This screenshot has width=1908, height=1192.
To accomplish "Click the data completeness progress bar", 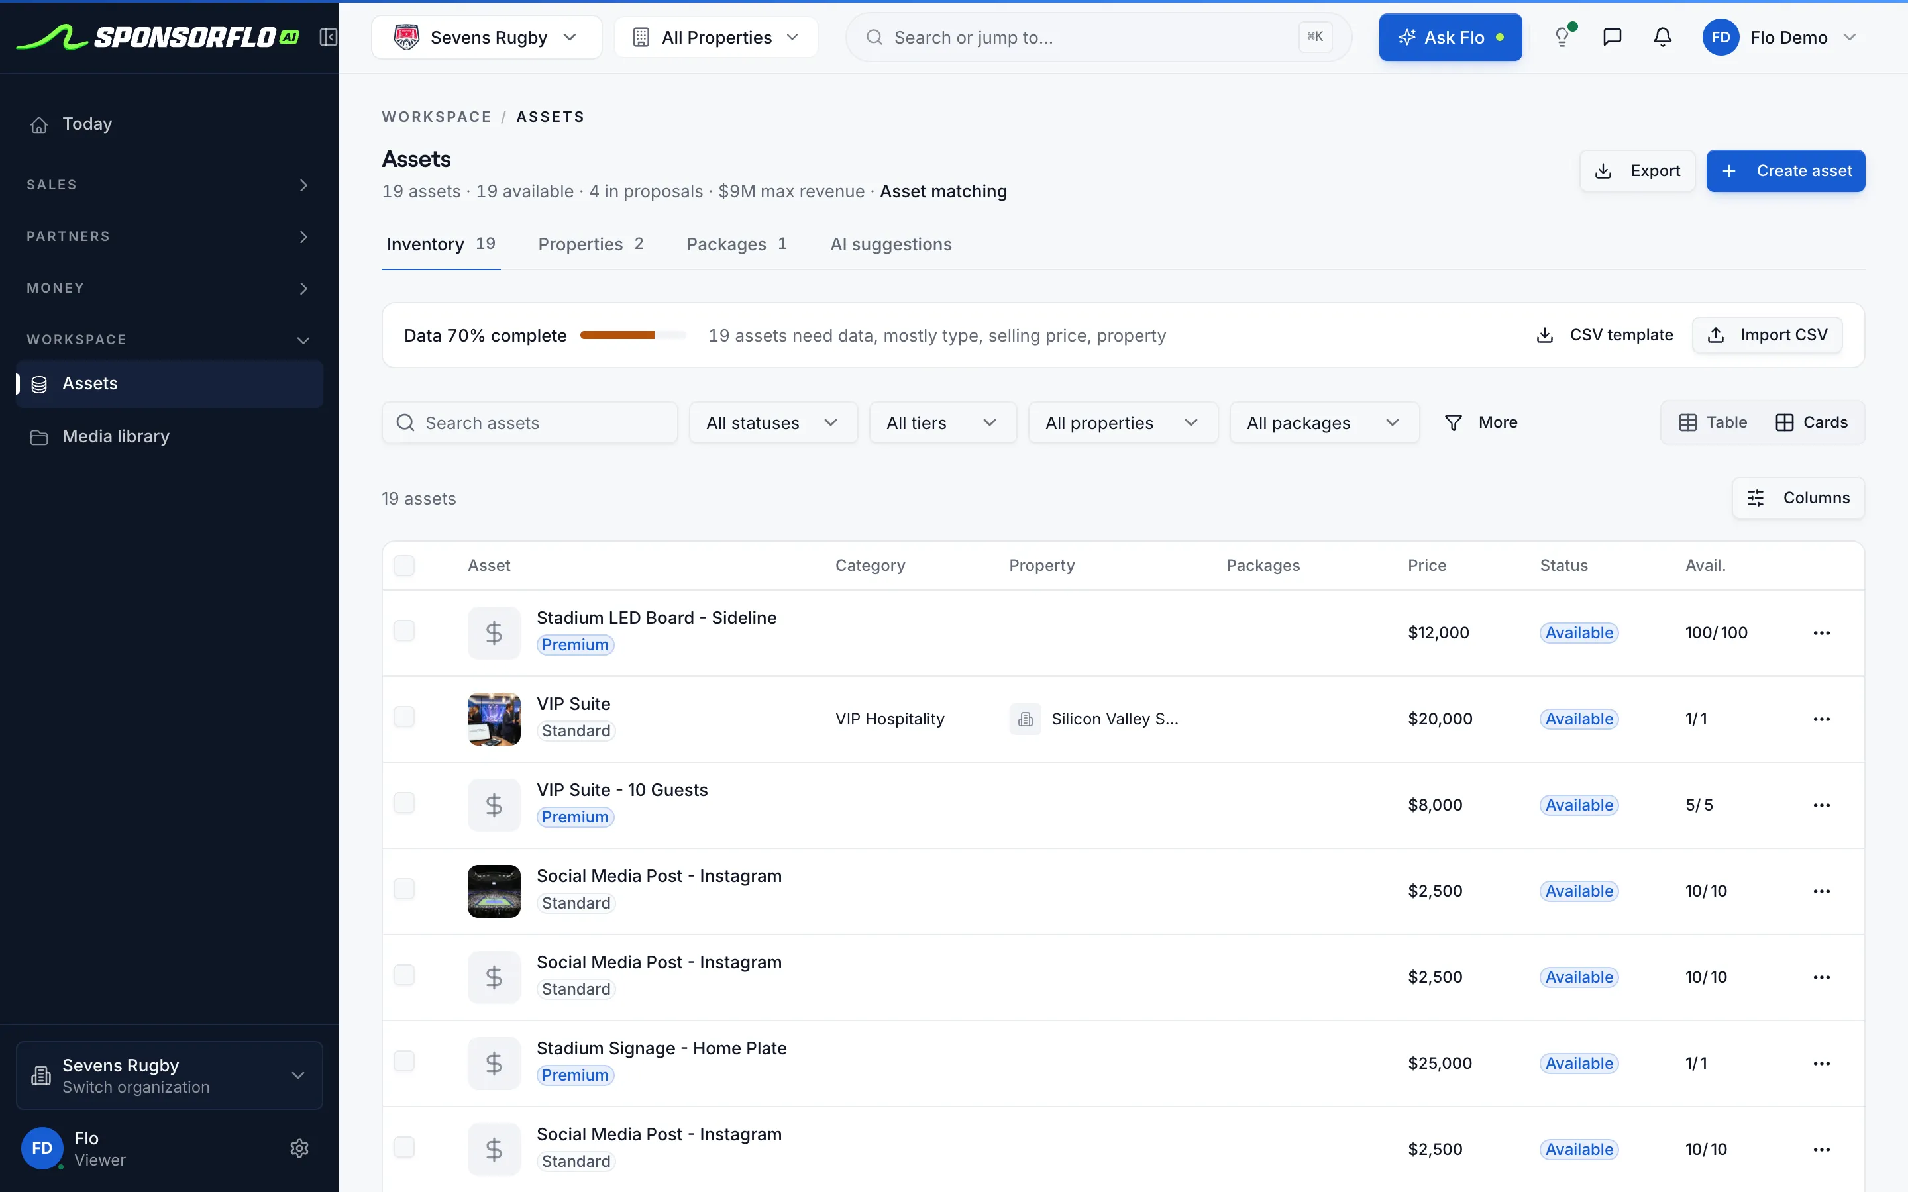I will pos(633,335).
